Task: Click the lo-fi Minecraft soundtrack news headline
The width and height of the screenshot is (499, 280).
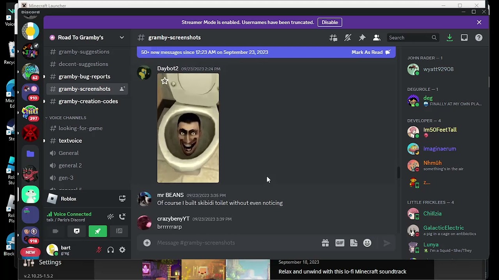Action: (x=342, y=272)
